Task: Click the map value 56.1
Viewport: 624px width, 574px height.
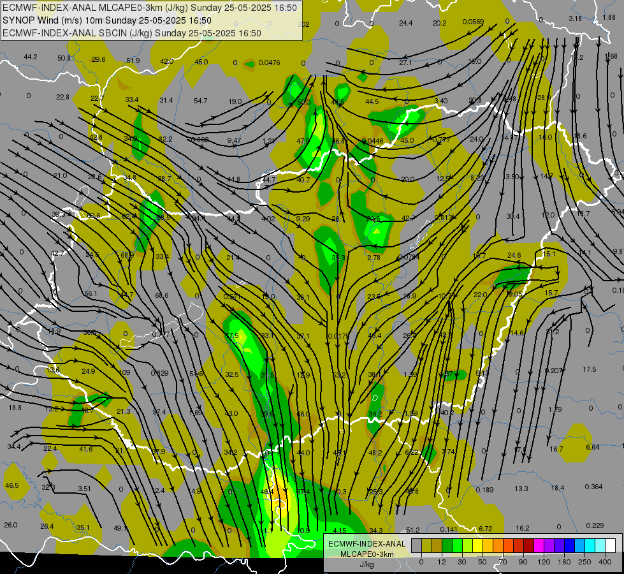Action: (x=91, y=293)
